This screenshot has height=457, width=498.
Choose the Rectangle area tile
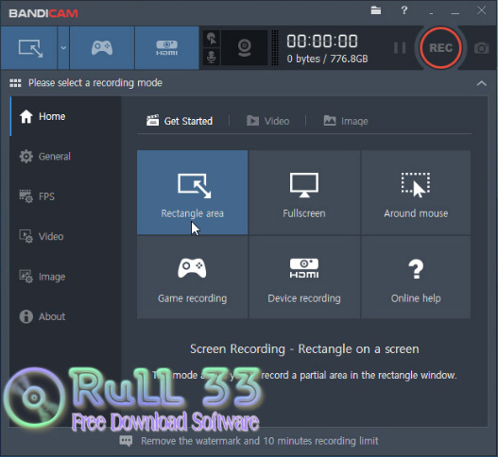tap(193, 193)
